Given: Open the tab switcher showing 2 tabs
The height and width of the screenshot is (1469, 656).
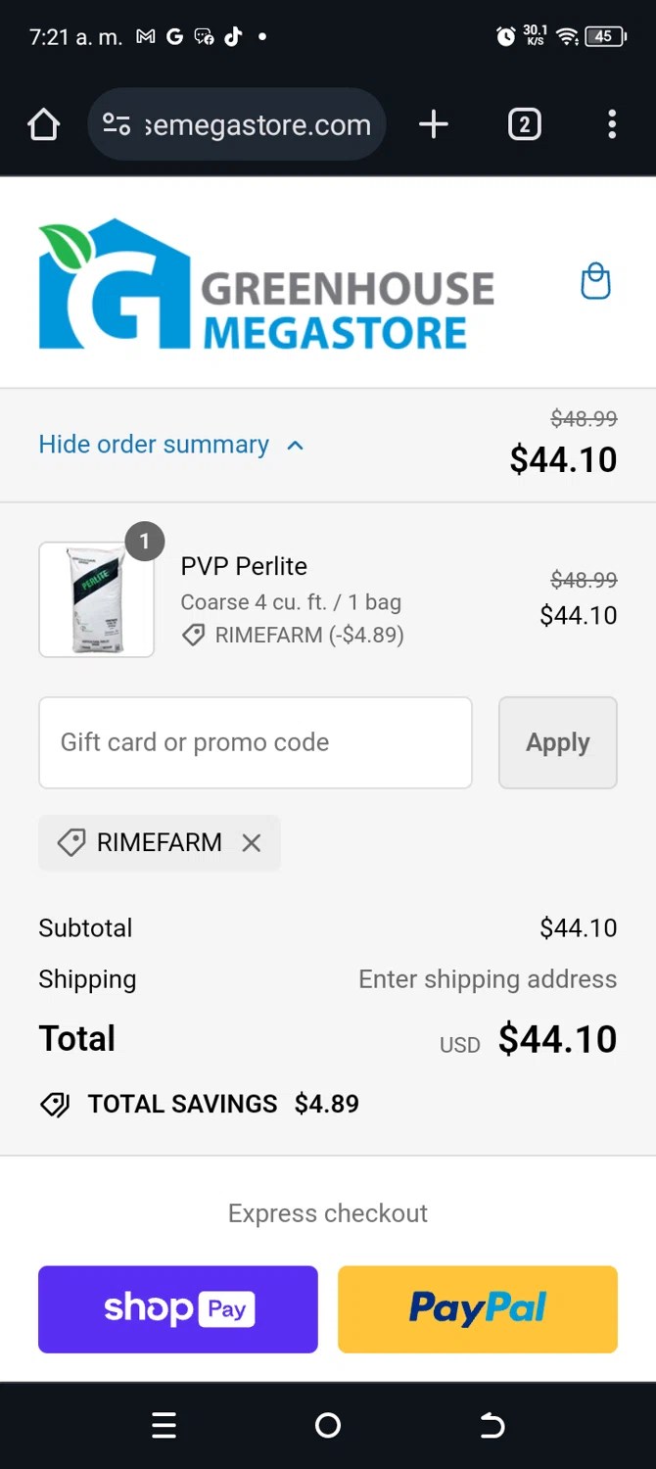Looking at the screenshot, I should pyautogui.click(x=524, y=124).
